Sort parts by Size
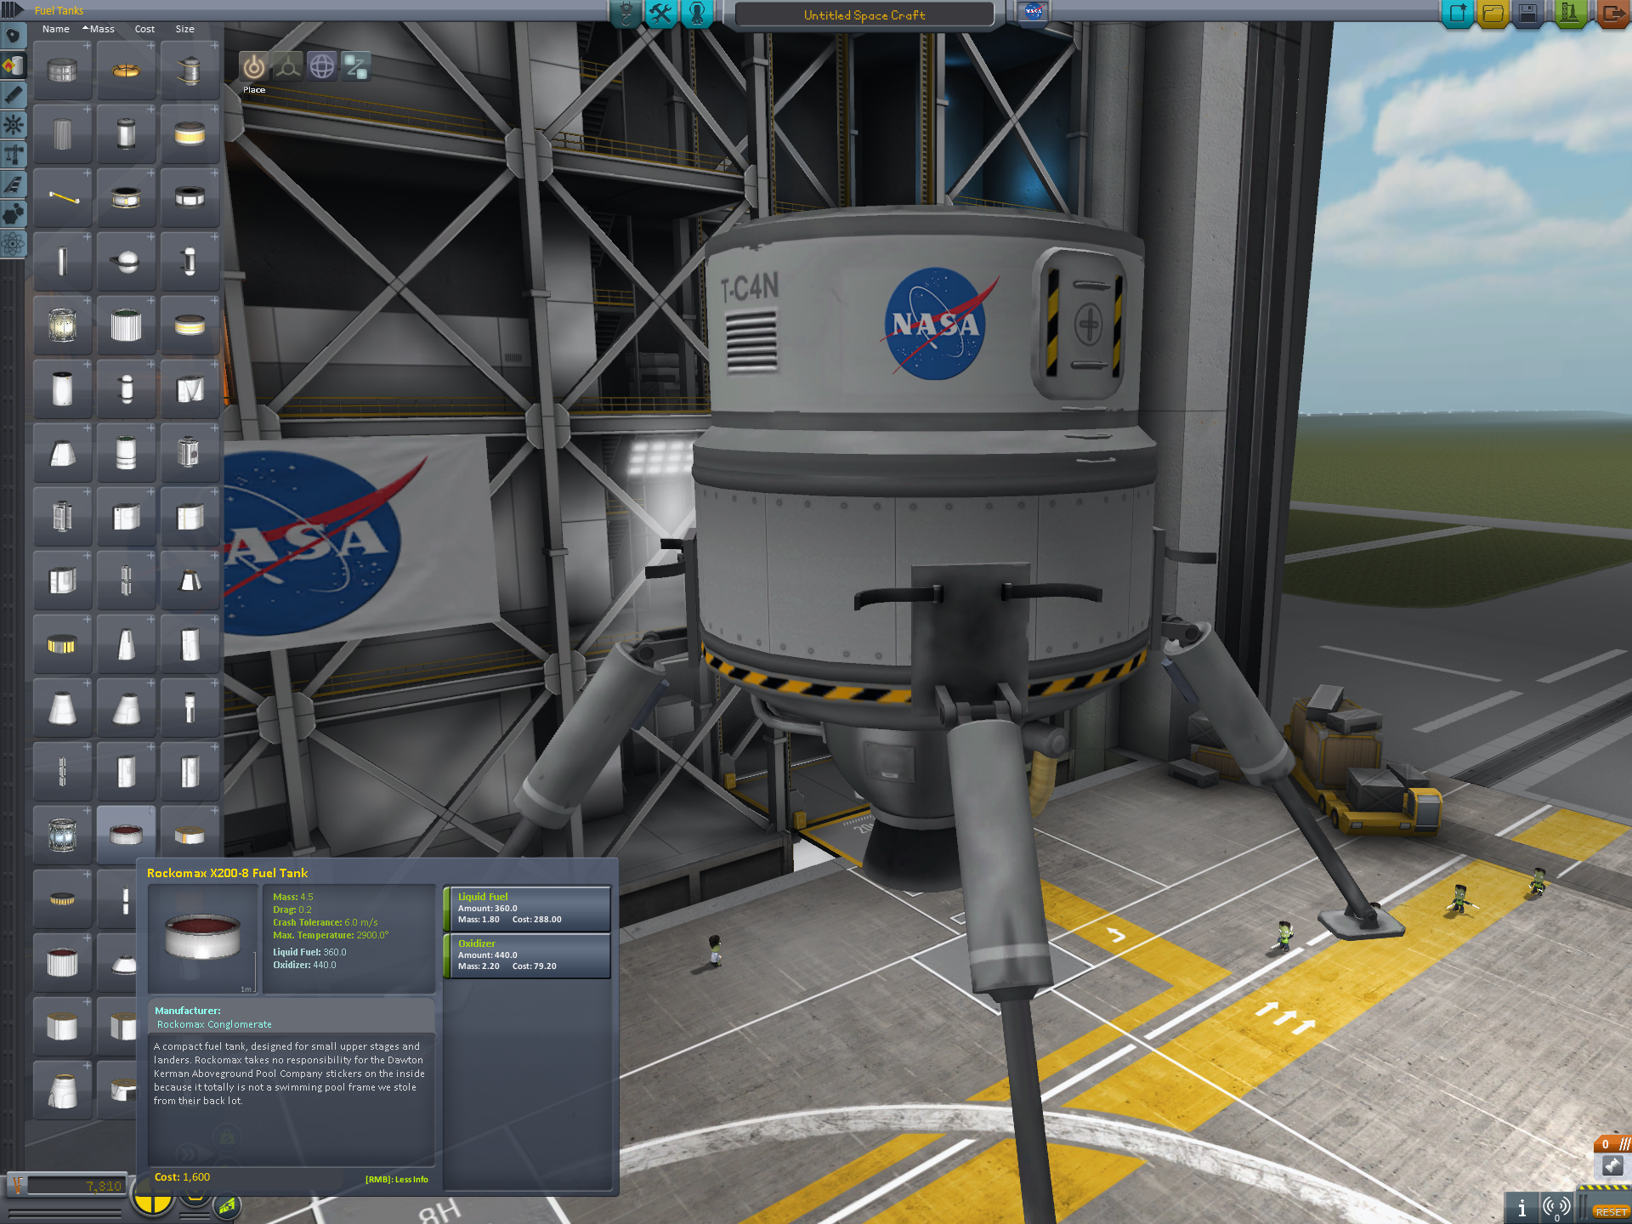This screenshot has width=1632, height=1224. 184,29
